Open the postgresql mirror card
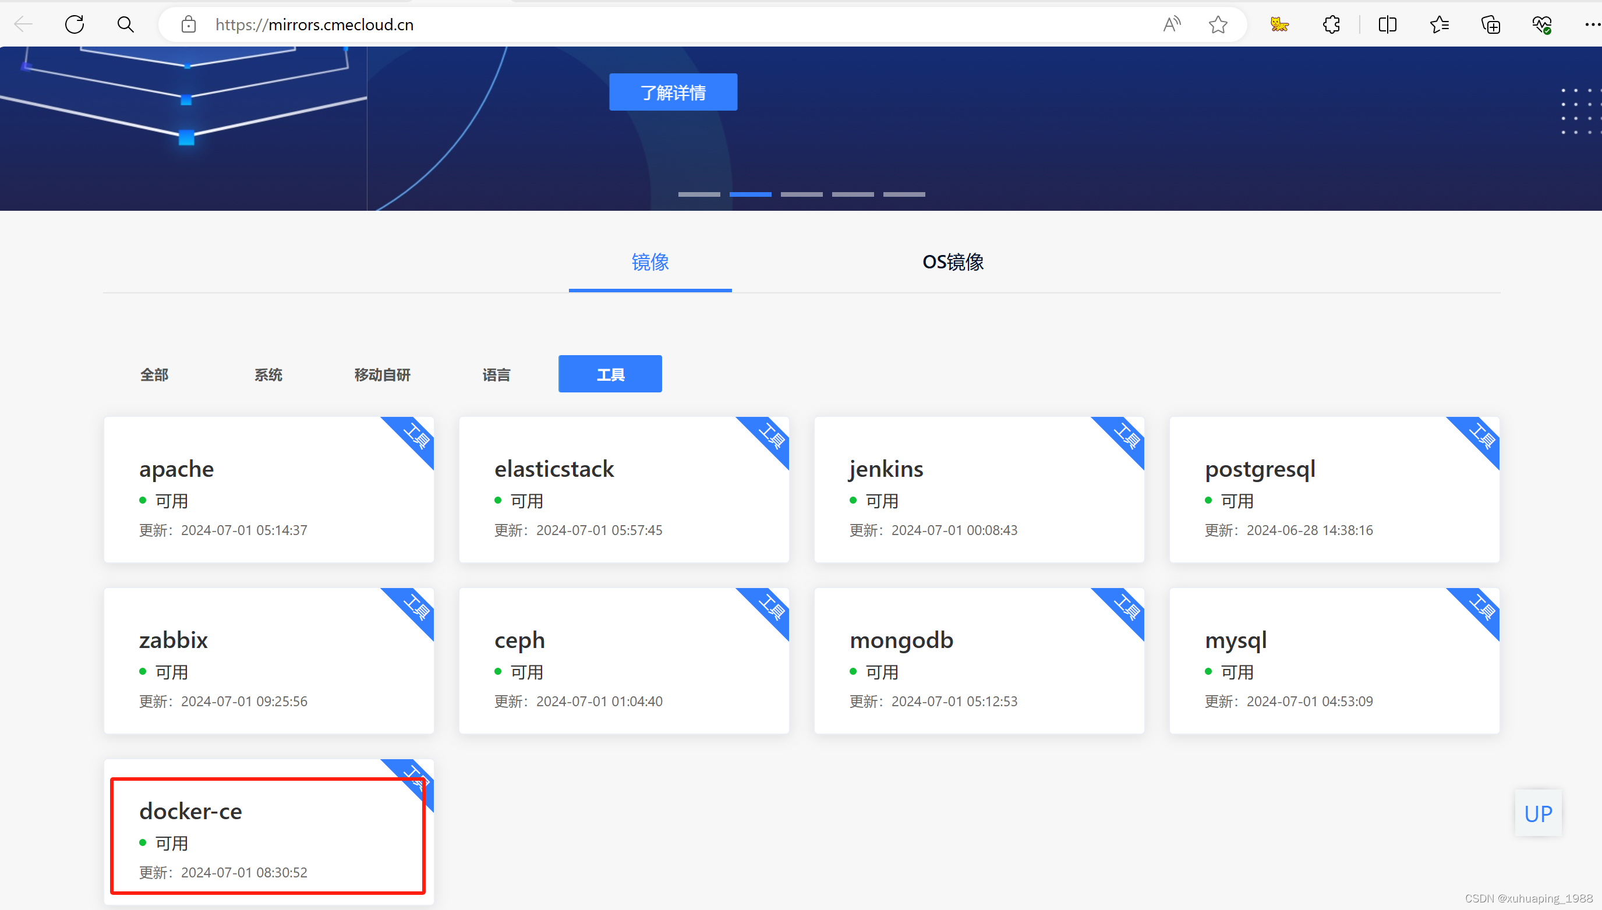The height and width of the screenshot is (910, 1602). [x=1335, y=490]
